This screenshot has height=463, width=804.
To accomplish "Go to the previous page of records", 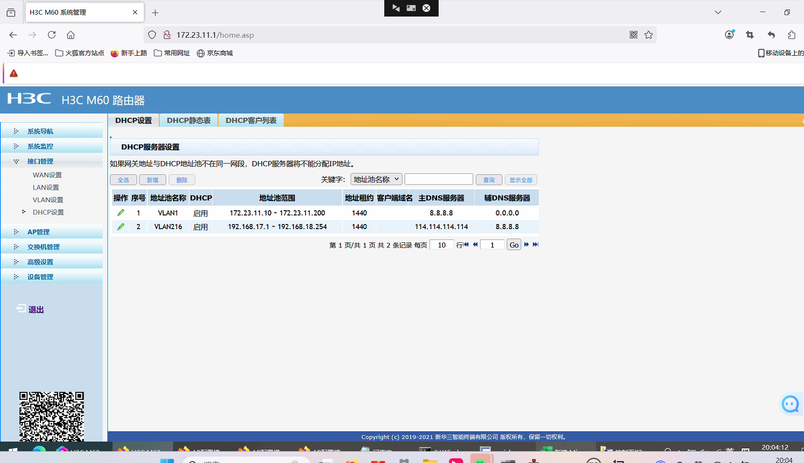I will click(475, 245).
